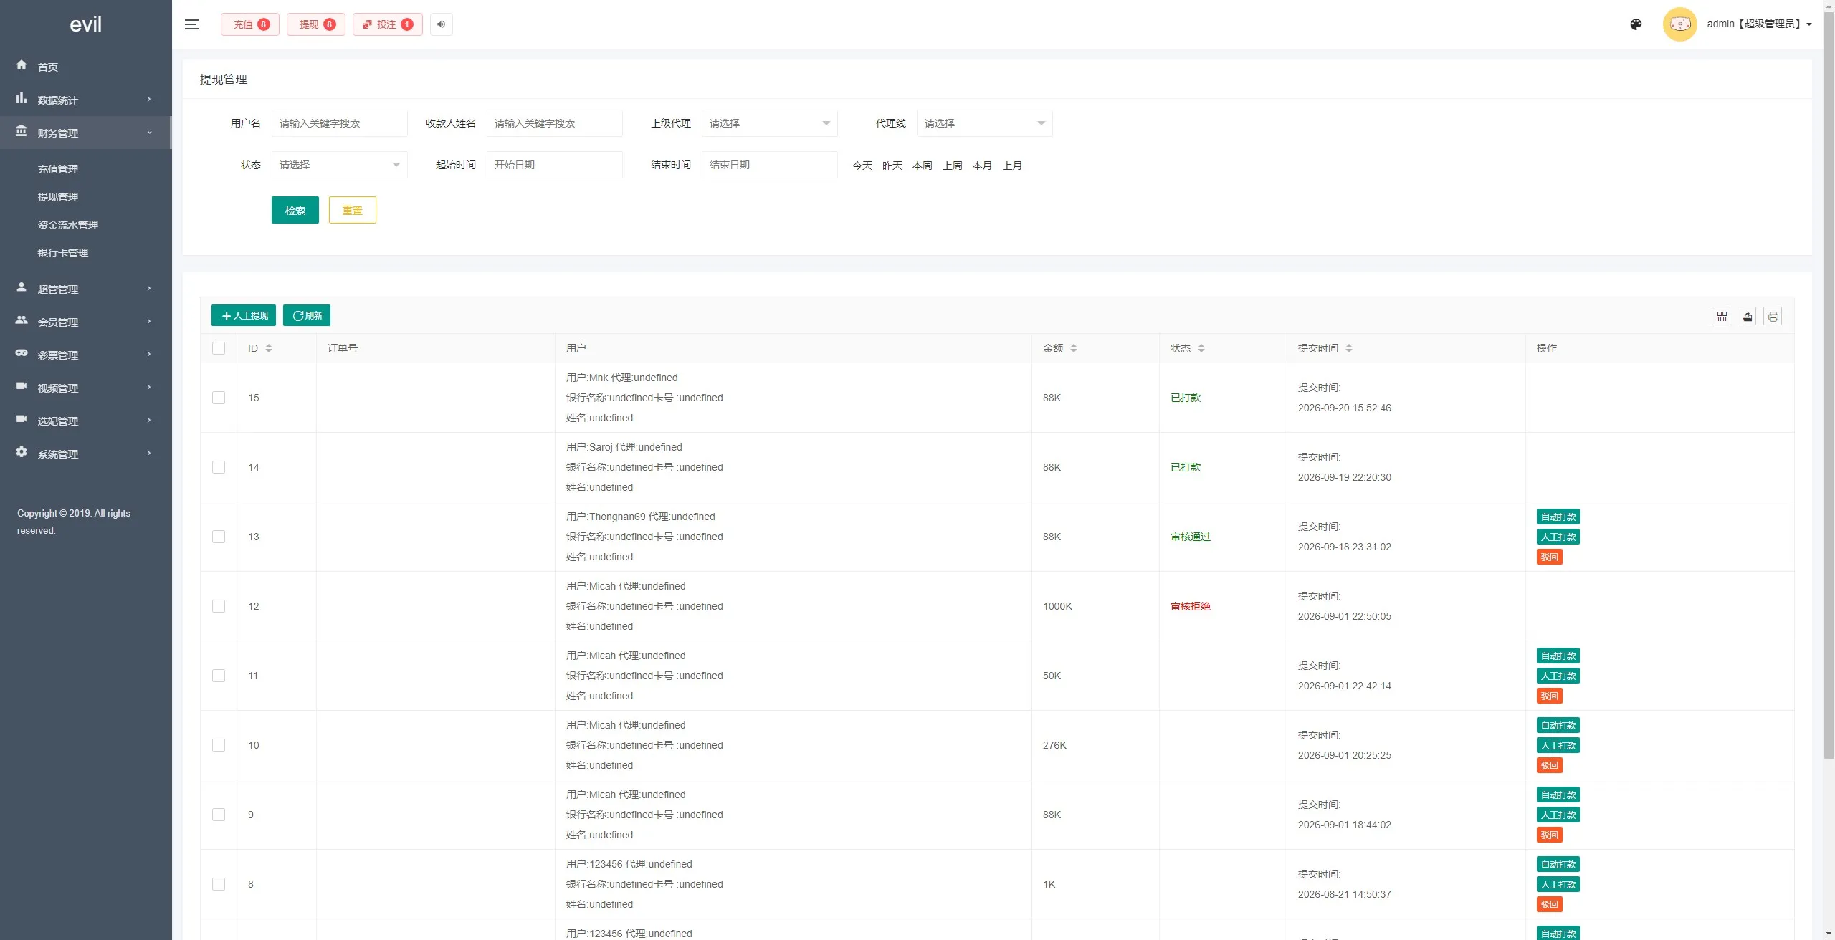Click the sound speaker icon in top bar
This screenshot has width=1835, height=940.
[x=442, y=24]
